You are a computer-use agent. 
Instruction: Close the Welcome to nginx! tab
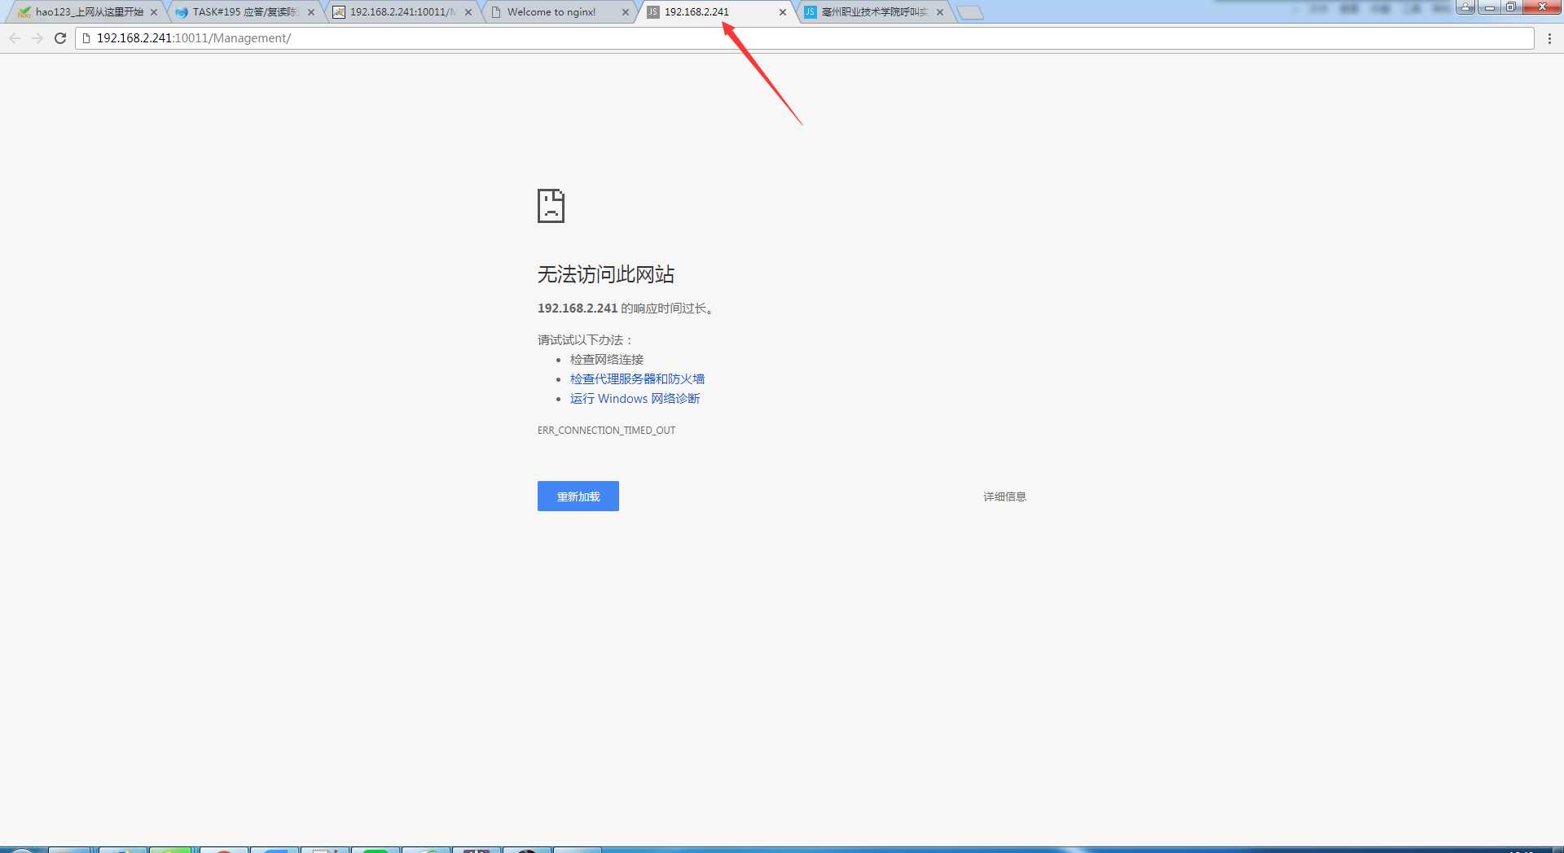click(x=626, y=12)
